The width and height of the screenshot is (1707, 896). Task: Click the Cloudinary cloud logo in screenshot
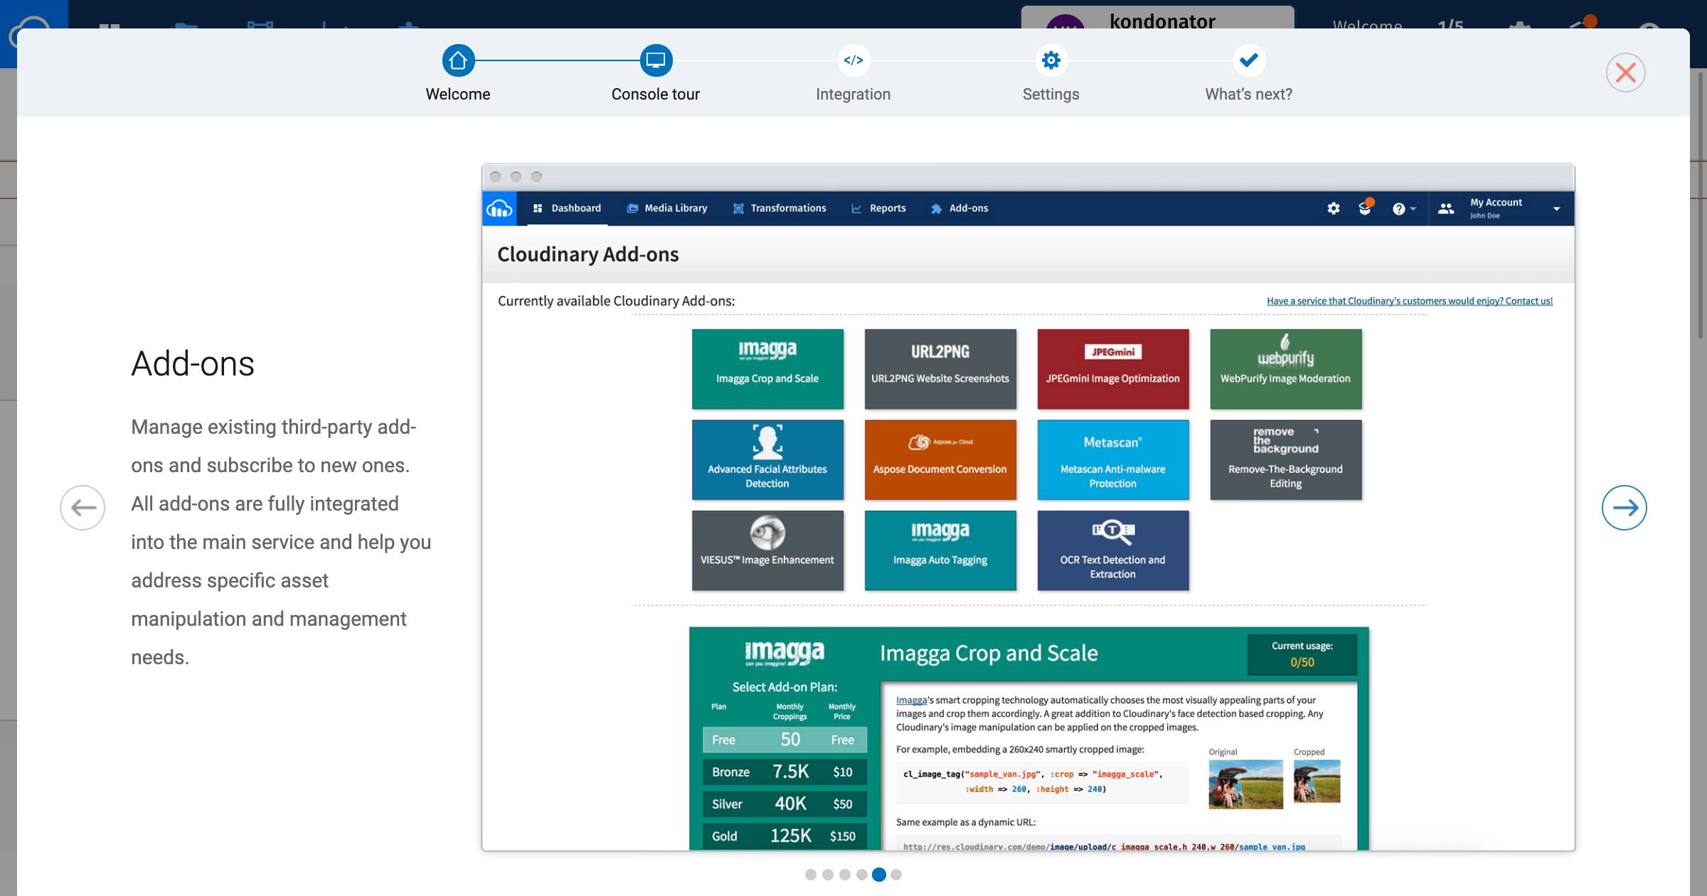tap(499, 208)
